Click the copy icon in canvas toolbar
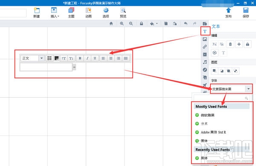This screenshot has width=256, height=166. pos(166,23)
